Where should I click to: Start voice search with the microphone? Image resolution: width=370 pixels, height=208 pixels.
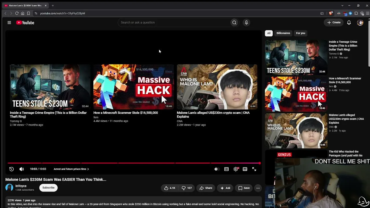(x=246, y=23)
